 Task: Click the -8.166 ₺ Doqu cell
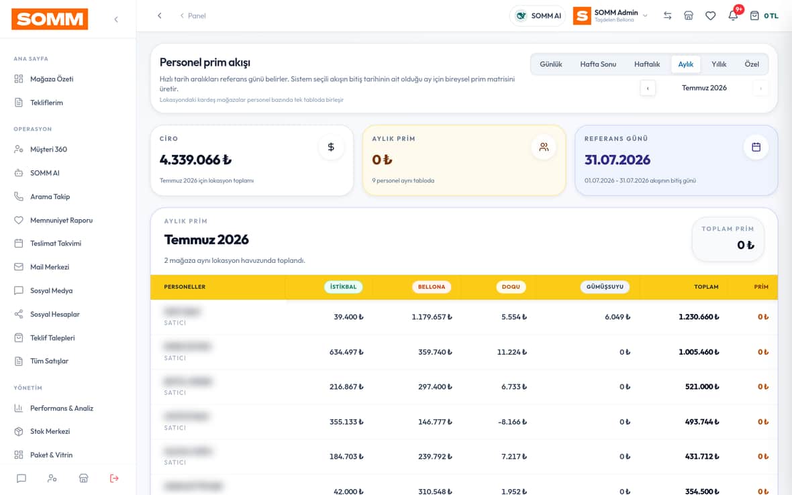pyautogui.click(x=512, y=422)
